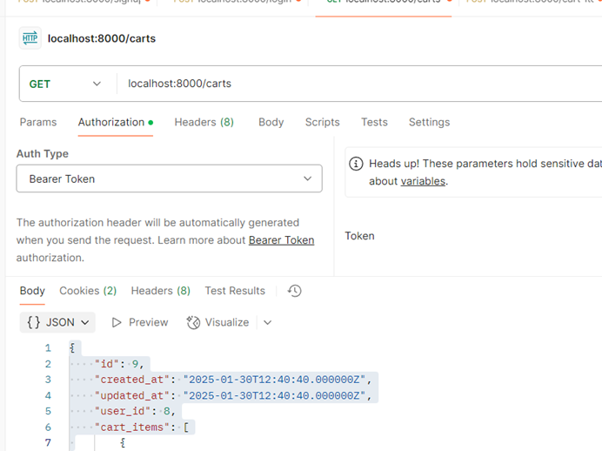Switch to the Params tab
This screenshot has height=451, width=602.
(x=38, y=122)
